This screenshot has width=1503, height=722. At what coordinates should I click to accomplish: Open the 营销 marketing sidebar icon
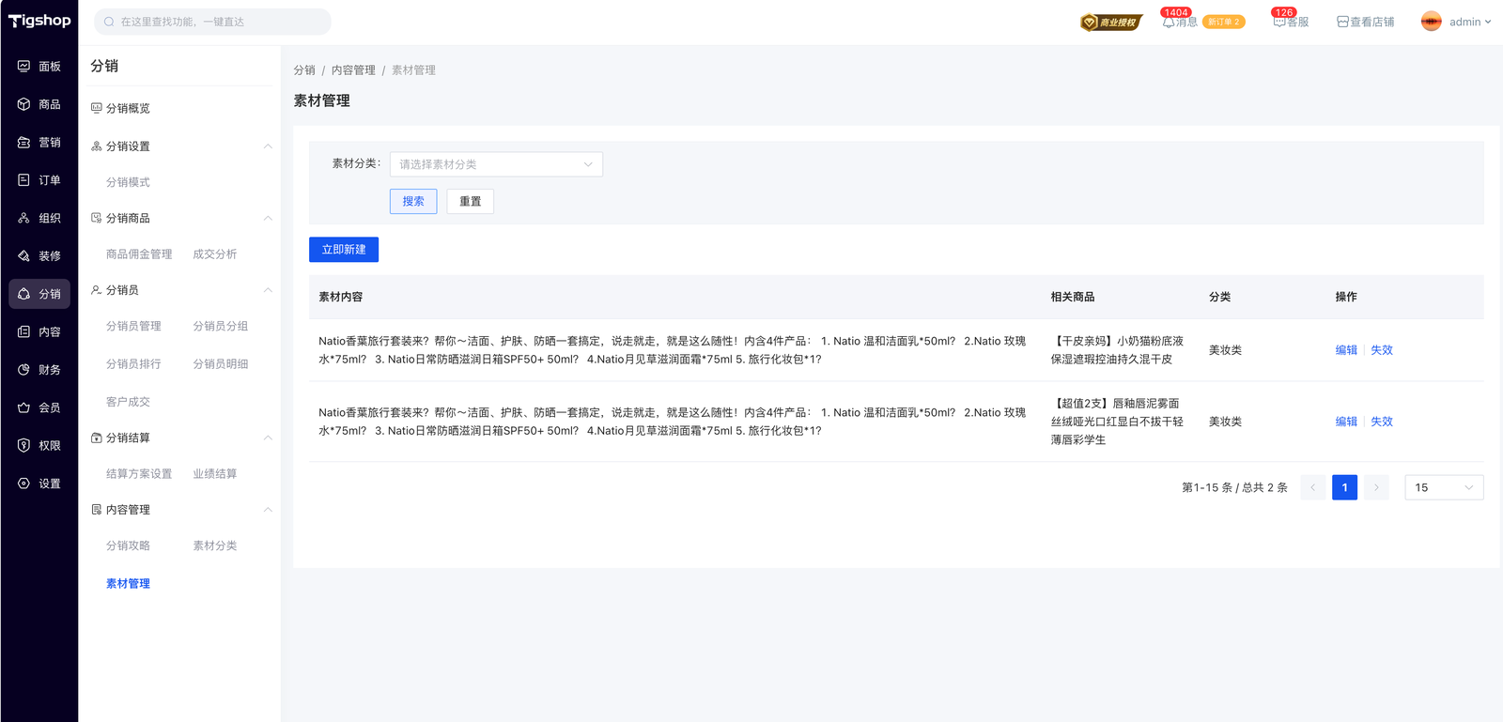click(x=24, y=143)
